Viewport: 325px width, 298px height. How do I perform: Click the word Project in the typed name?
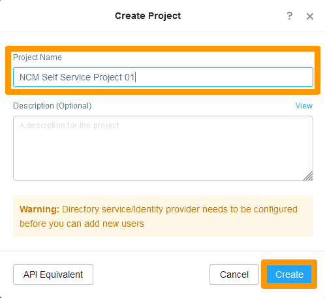(x=108, y=77)
